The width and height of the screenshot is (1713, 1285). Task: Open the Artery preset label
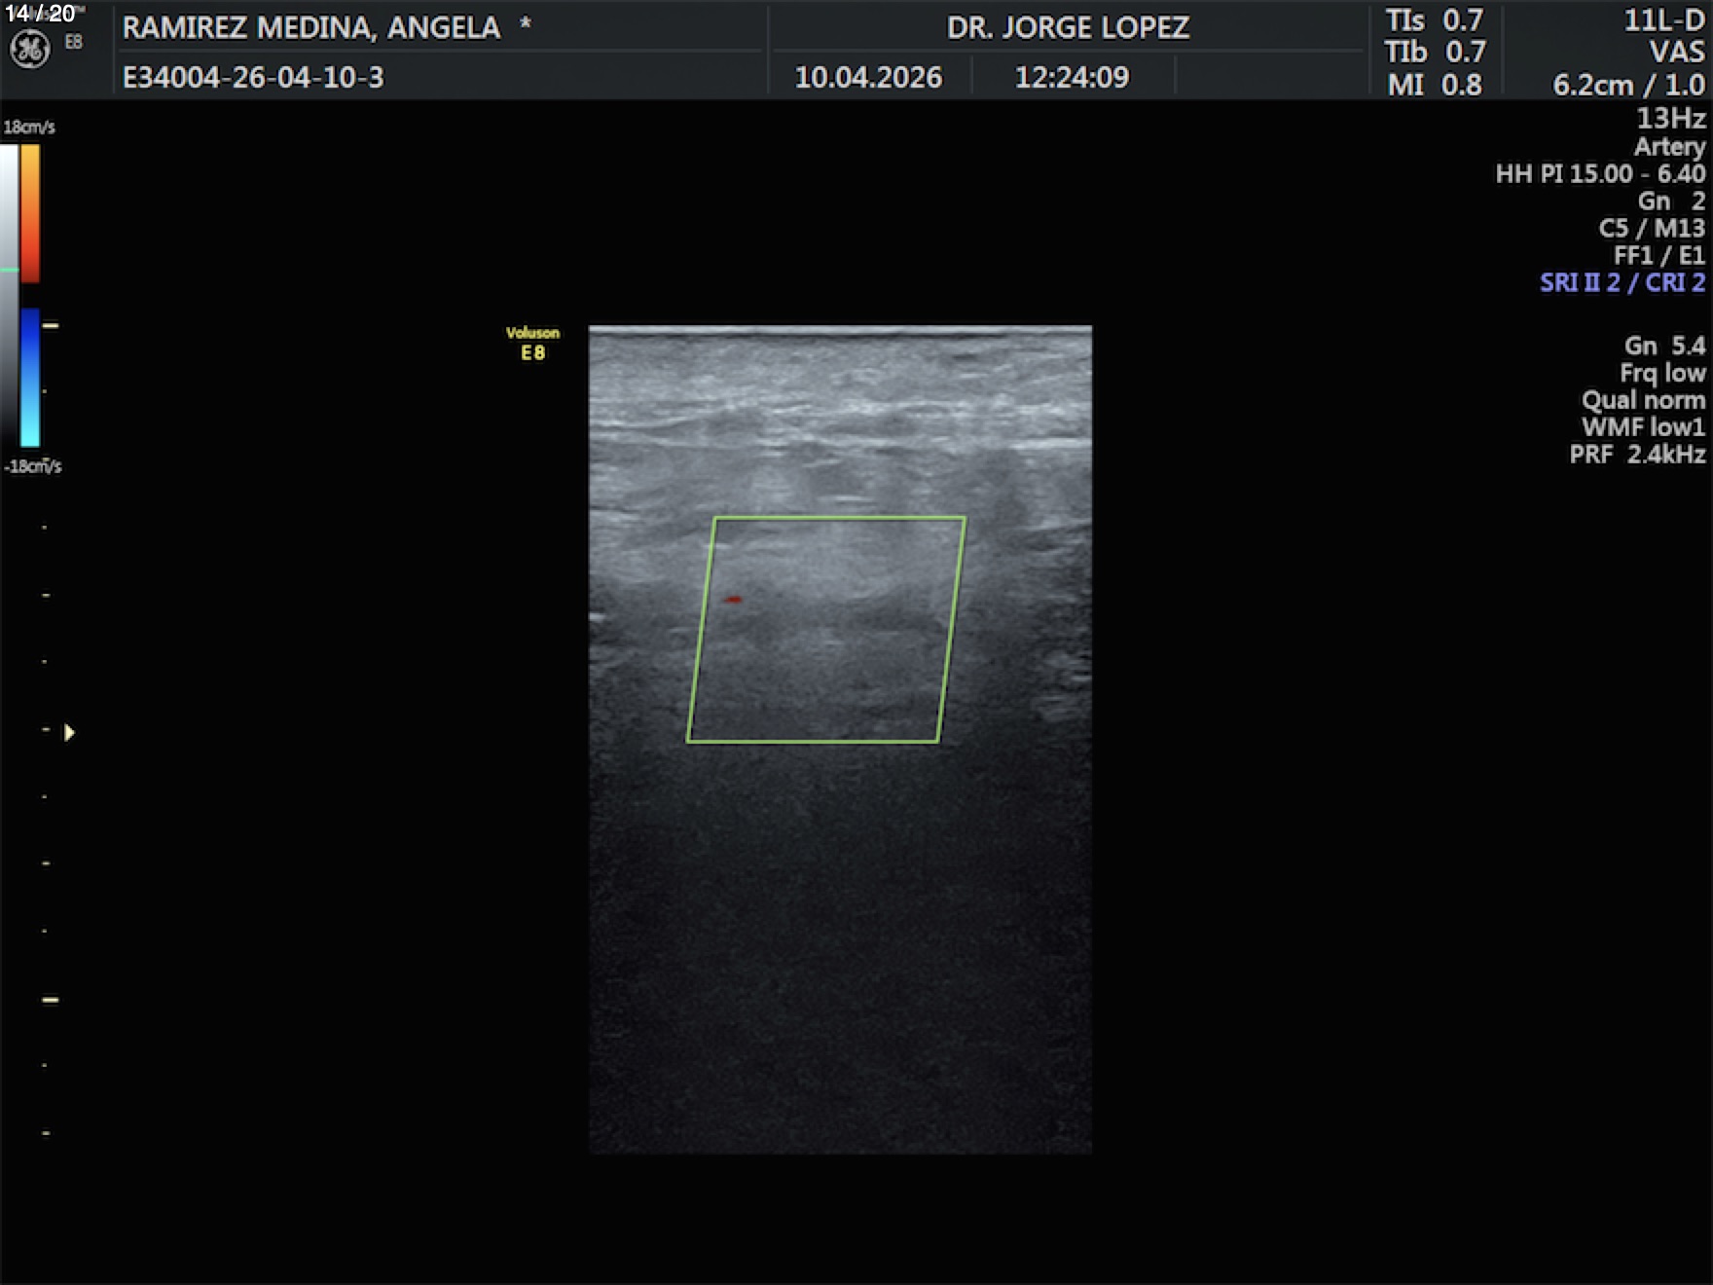pos(1669,147)
